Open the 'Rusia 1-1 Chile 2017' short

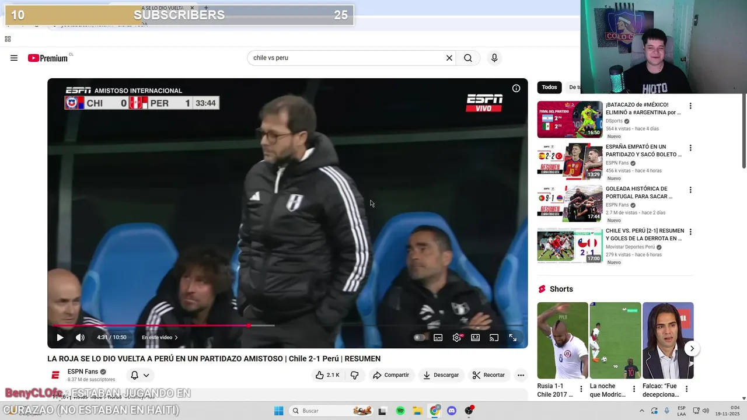click(563, 340)
